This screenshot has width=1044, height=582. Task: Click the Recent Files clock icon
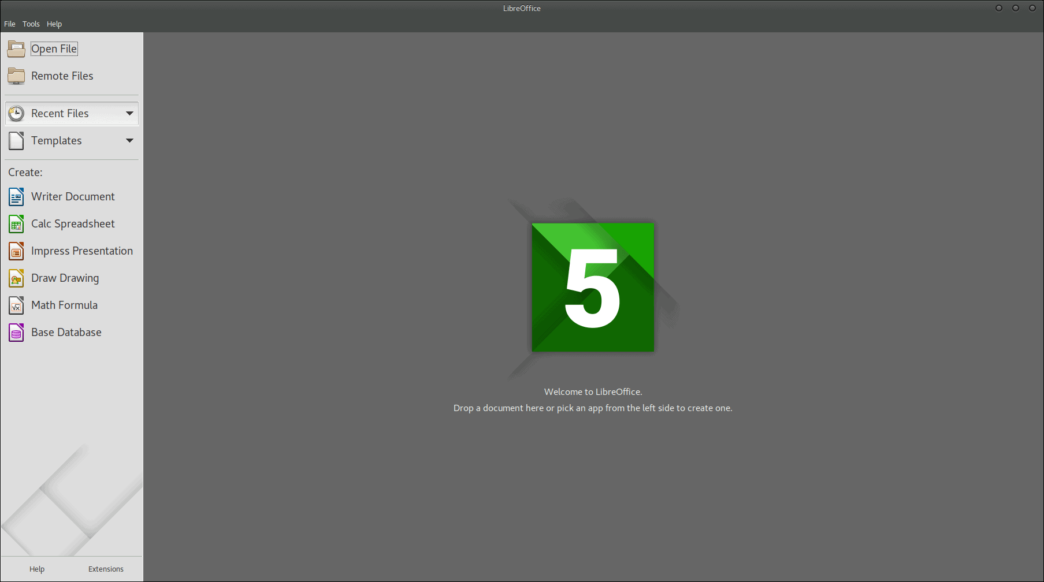click(17, 113)
